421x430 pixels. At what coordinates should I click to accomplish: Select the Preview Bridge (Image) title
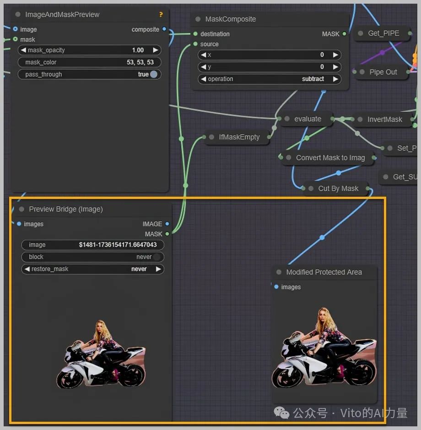[66, 209]
